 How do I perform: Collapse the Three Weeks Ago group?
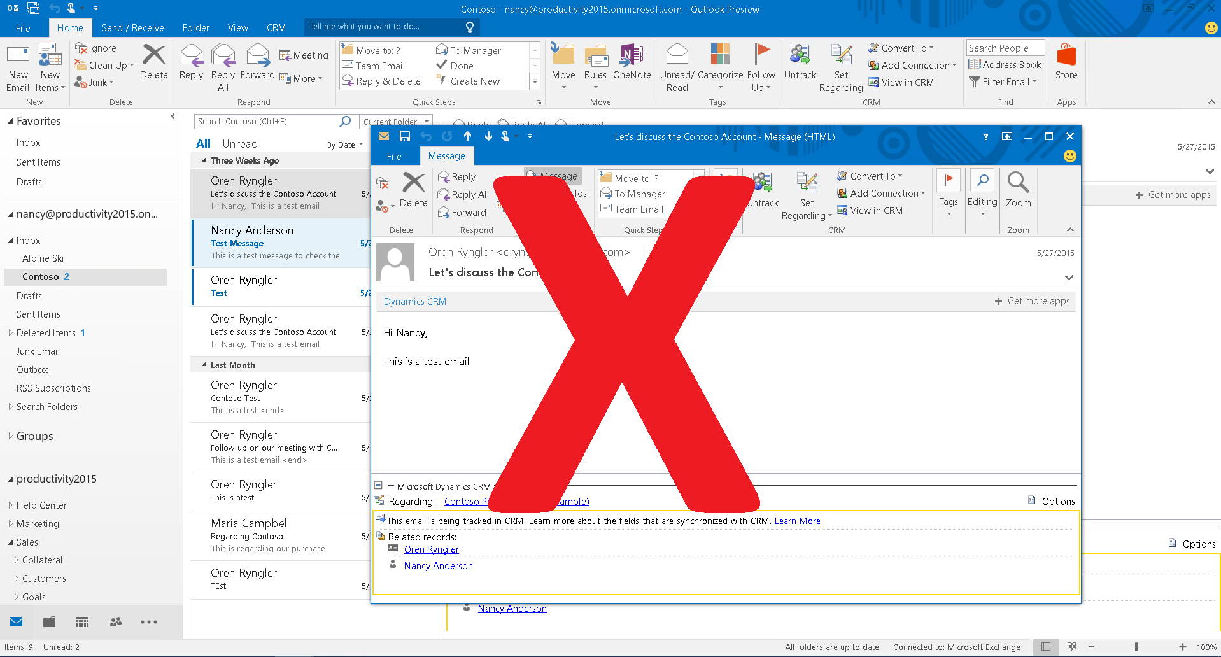click(x=204, y=160)
